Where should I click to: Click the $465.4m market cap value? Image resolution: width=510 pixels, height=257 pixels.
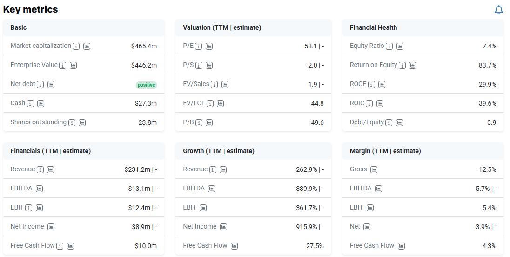(144, 46)
